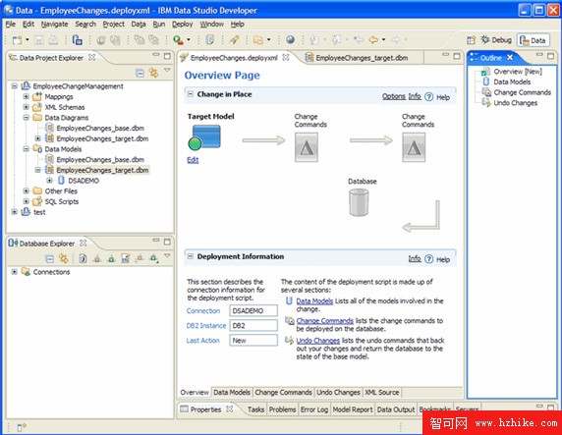The height and width of the screenshot is (435, 562).
Task: Click the Change in Place help icon
Action: pyautogui.click(x=429, y=97)
